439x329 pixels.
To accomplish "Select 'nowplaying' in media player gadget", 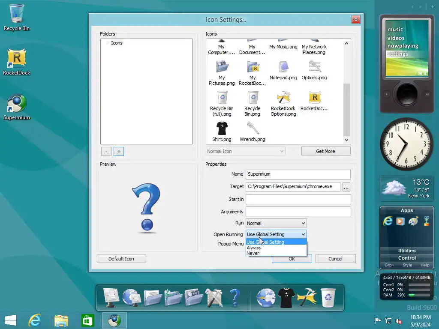I will (x=403, y=45).
